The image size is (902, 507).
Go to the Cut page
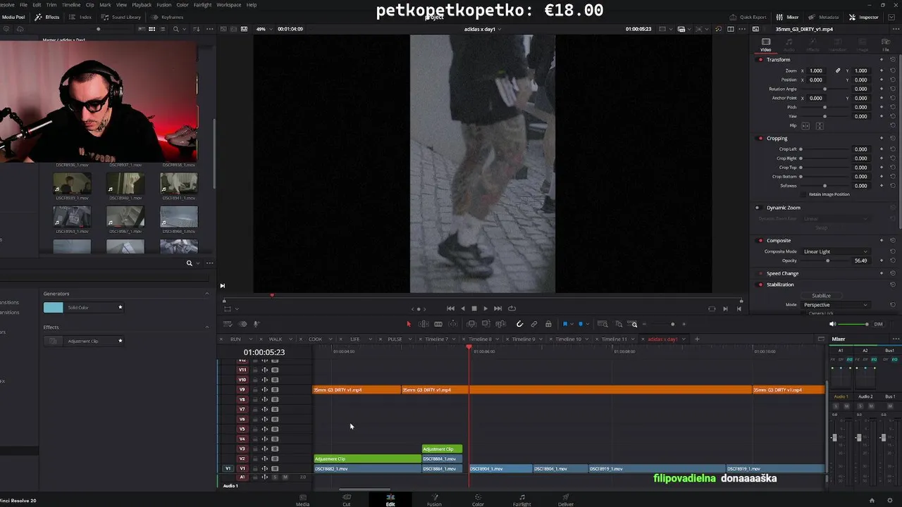pos(346,500)
